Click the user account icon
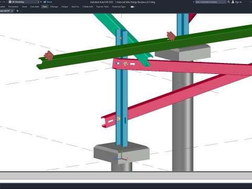Viewport: 252px width, 189px height. pos(233,2)
